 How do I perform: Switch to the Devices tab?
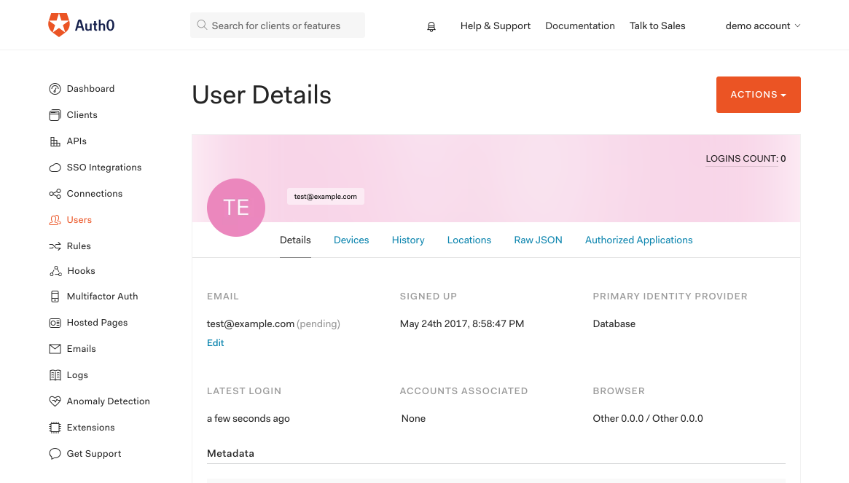click(x=351, y=240)
